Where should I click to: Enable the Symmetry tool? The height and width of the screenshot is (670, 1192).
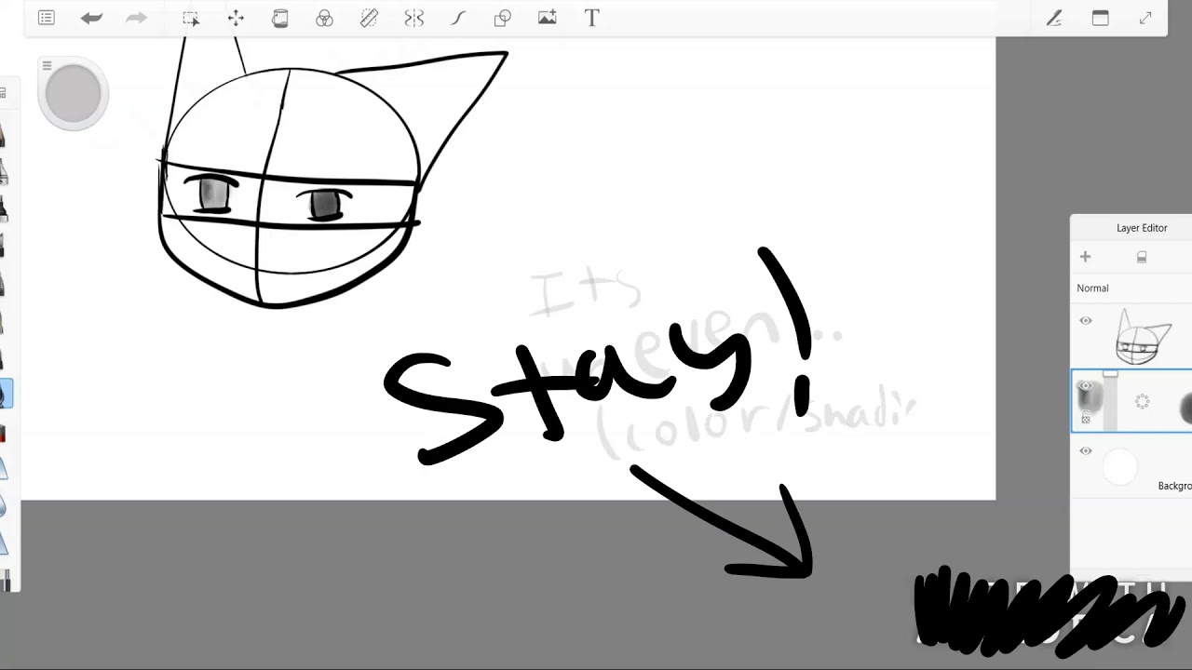coord(413,18)
